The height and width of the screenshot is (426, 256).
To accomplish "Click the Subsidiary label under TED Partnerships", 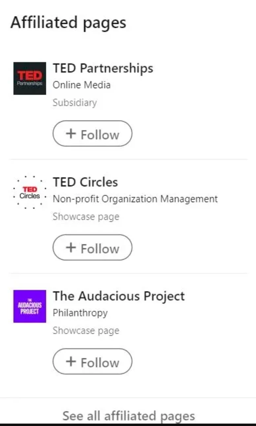I will (74, 103).
